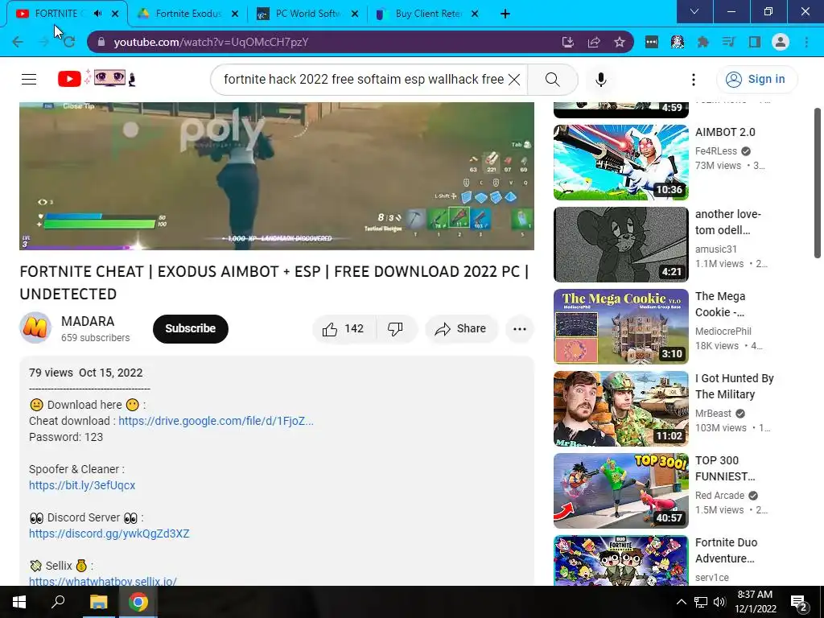Open I Got Hunted By The Military thumbnail
Screen dimensions: 824x618
coord(620,408)
